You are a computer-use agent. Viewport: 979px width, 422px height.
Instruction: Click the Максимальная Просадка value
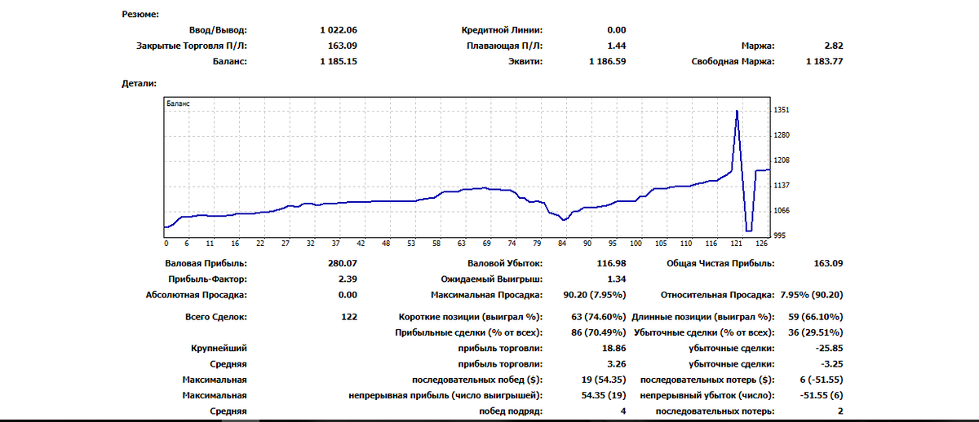click(x=594, y=295)
